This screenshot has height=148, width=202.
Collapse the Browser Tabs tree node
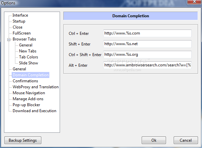9,39
